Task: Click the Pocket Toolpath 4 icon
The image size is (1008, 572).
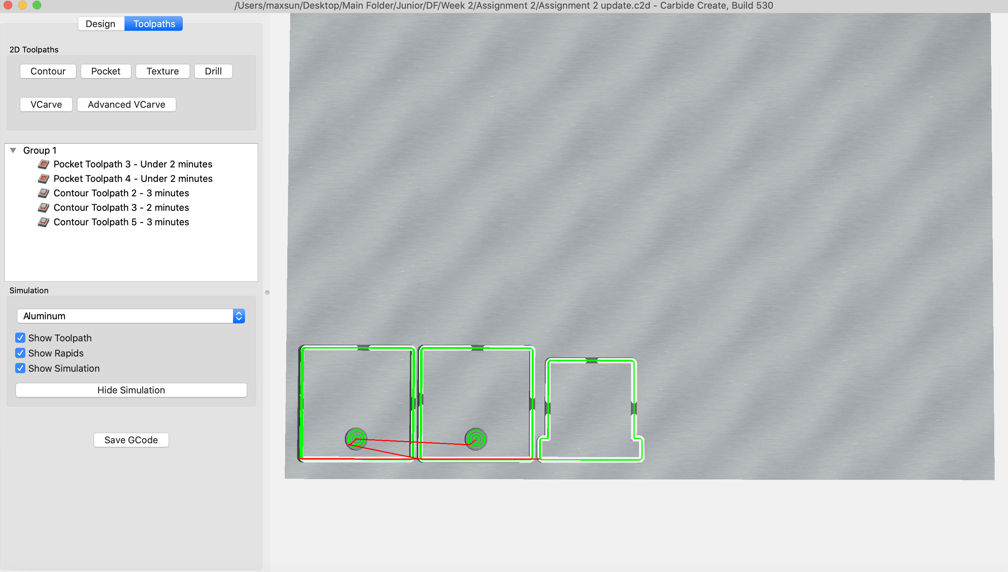Action: tap(44, 179)
